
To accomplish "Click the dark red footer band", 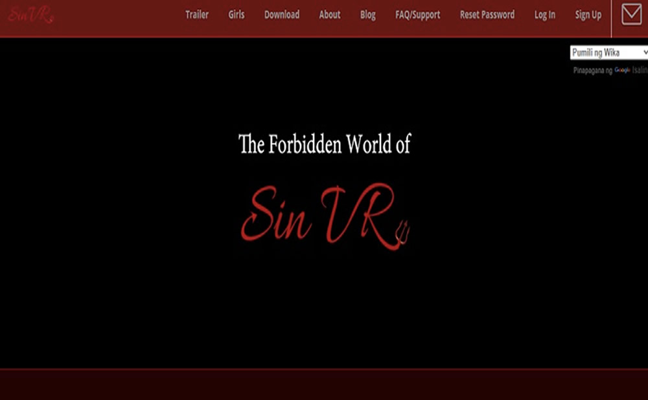I will pos(324,386).
